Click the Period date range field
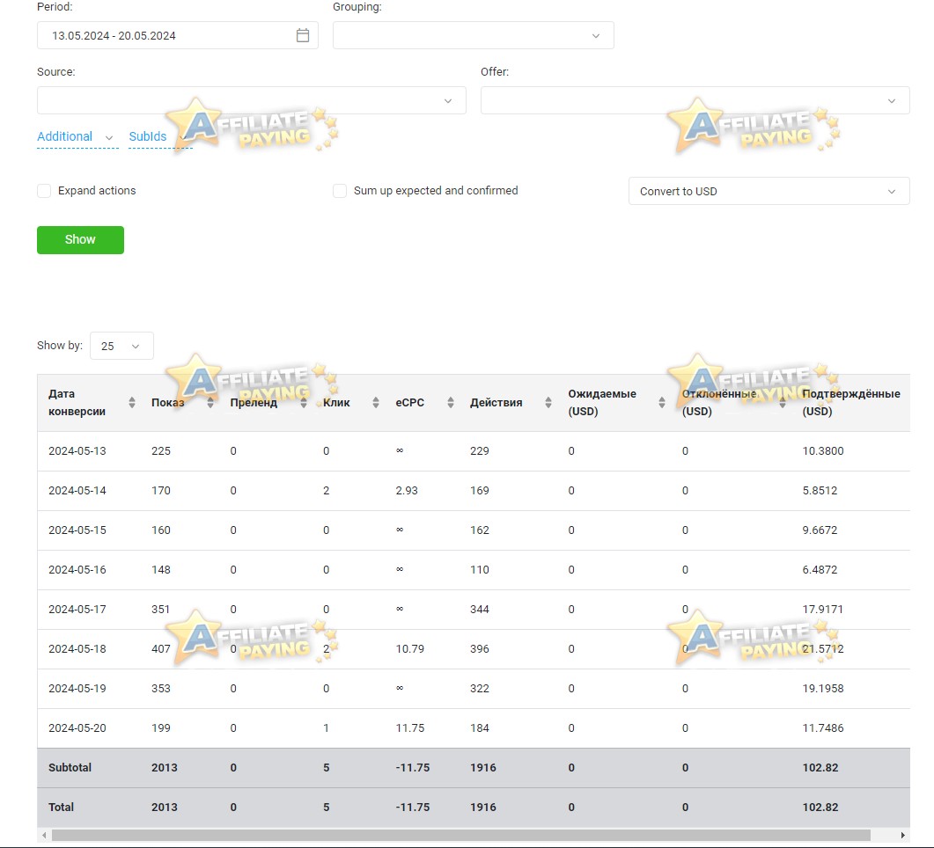Screen dimensions: 934x848 [178, 35]
